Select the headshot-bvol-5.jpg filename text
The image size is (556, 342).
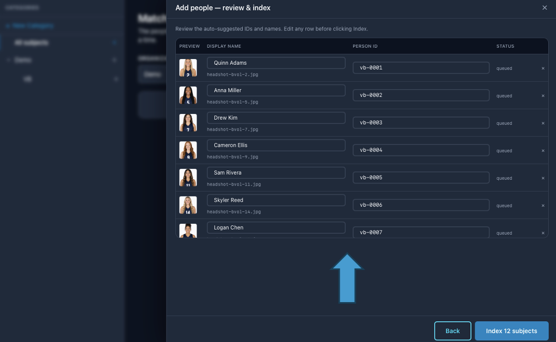[x=232, y=102]
